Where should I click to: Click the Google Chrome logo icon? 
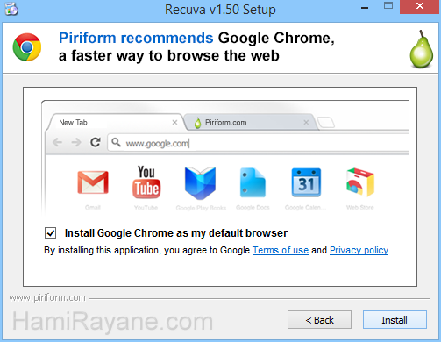click(27, 47)
